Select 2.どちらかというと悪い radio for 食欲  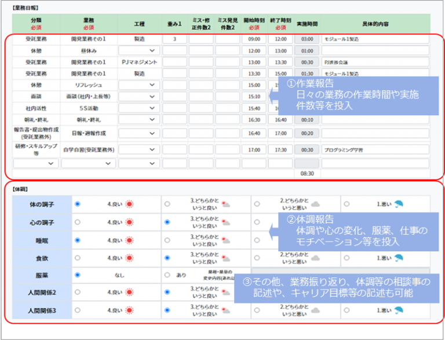[257, 258]
